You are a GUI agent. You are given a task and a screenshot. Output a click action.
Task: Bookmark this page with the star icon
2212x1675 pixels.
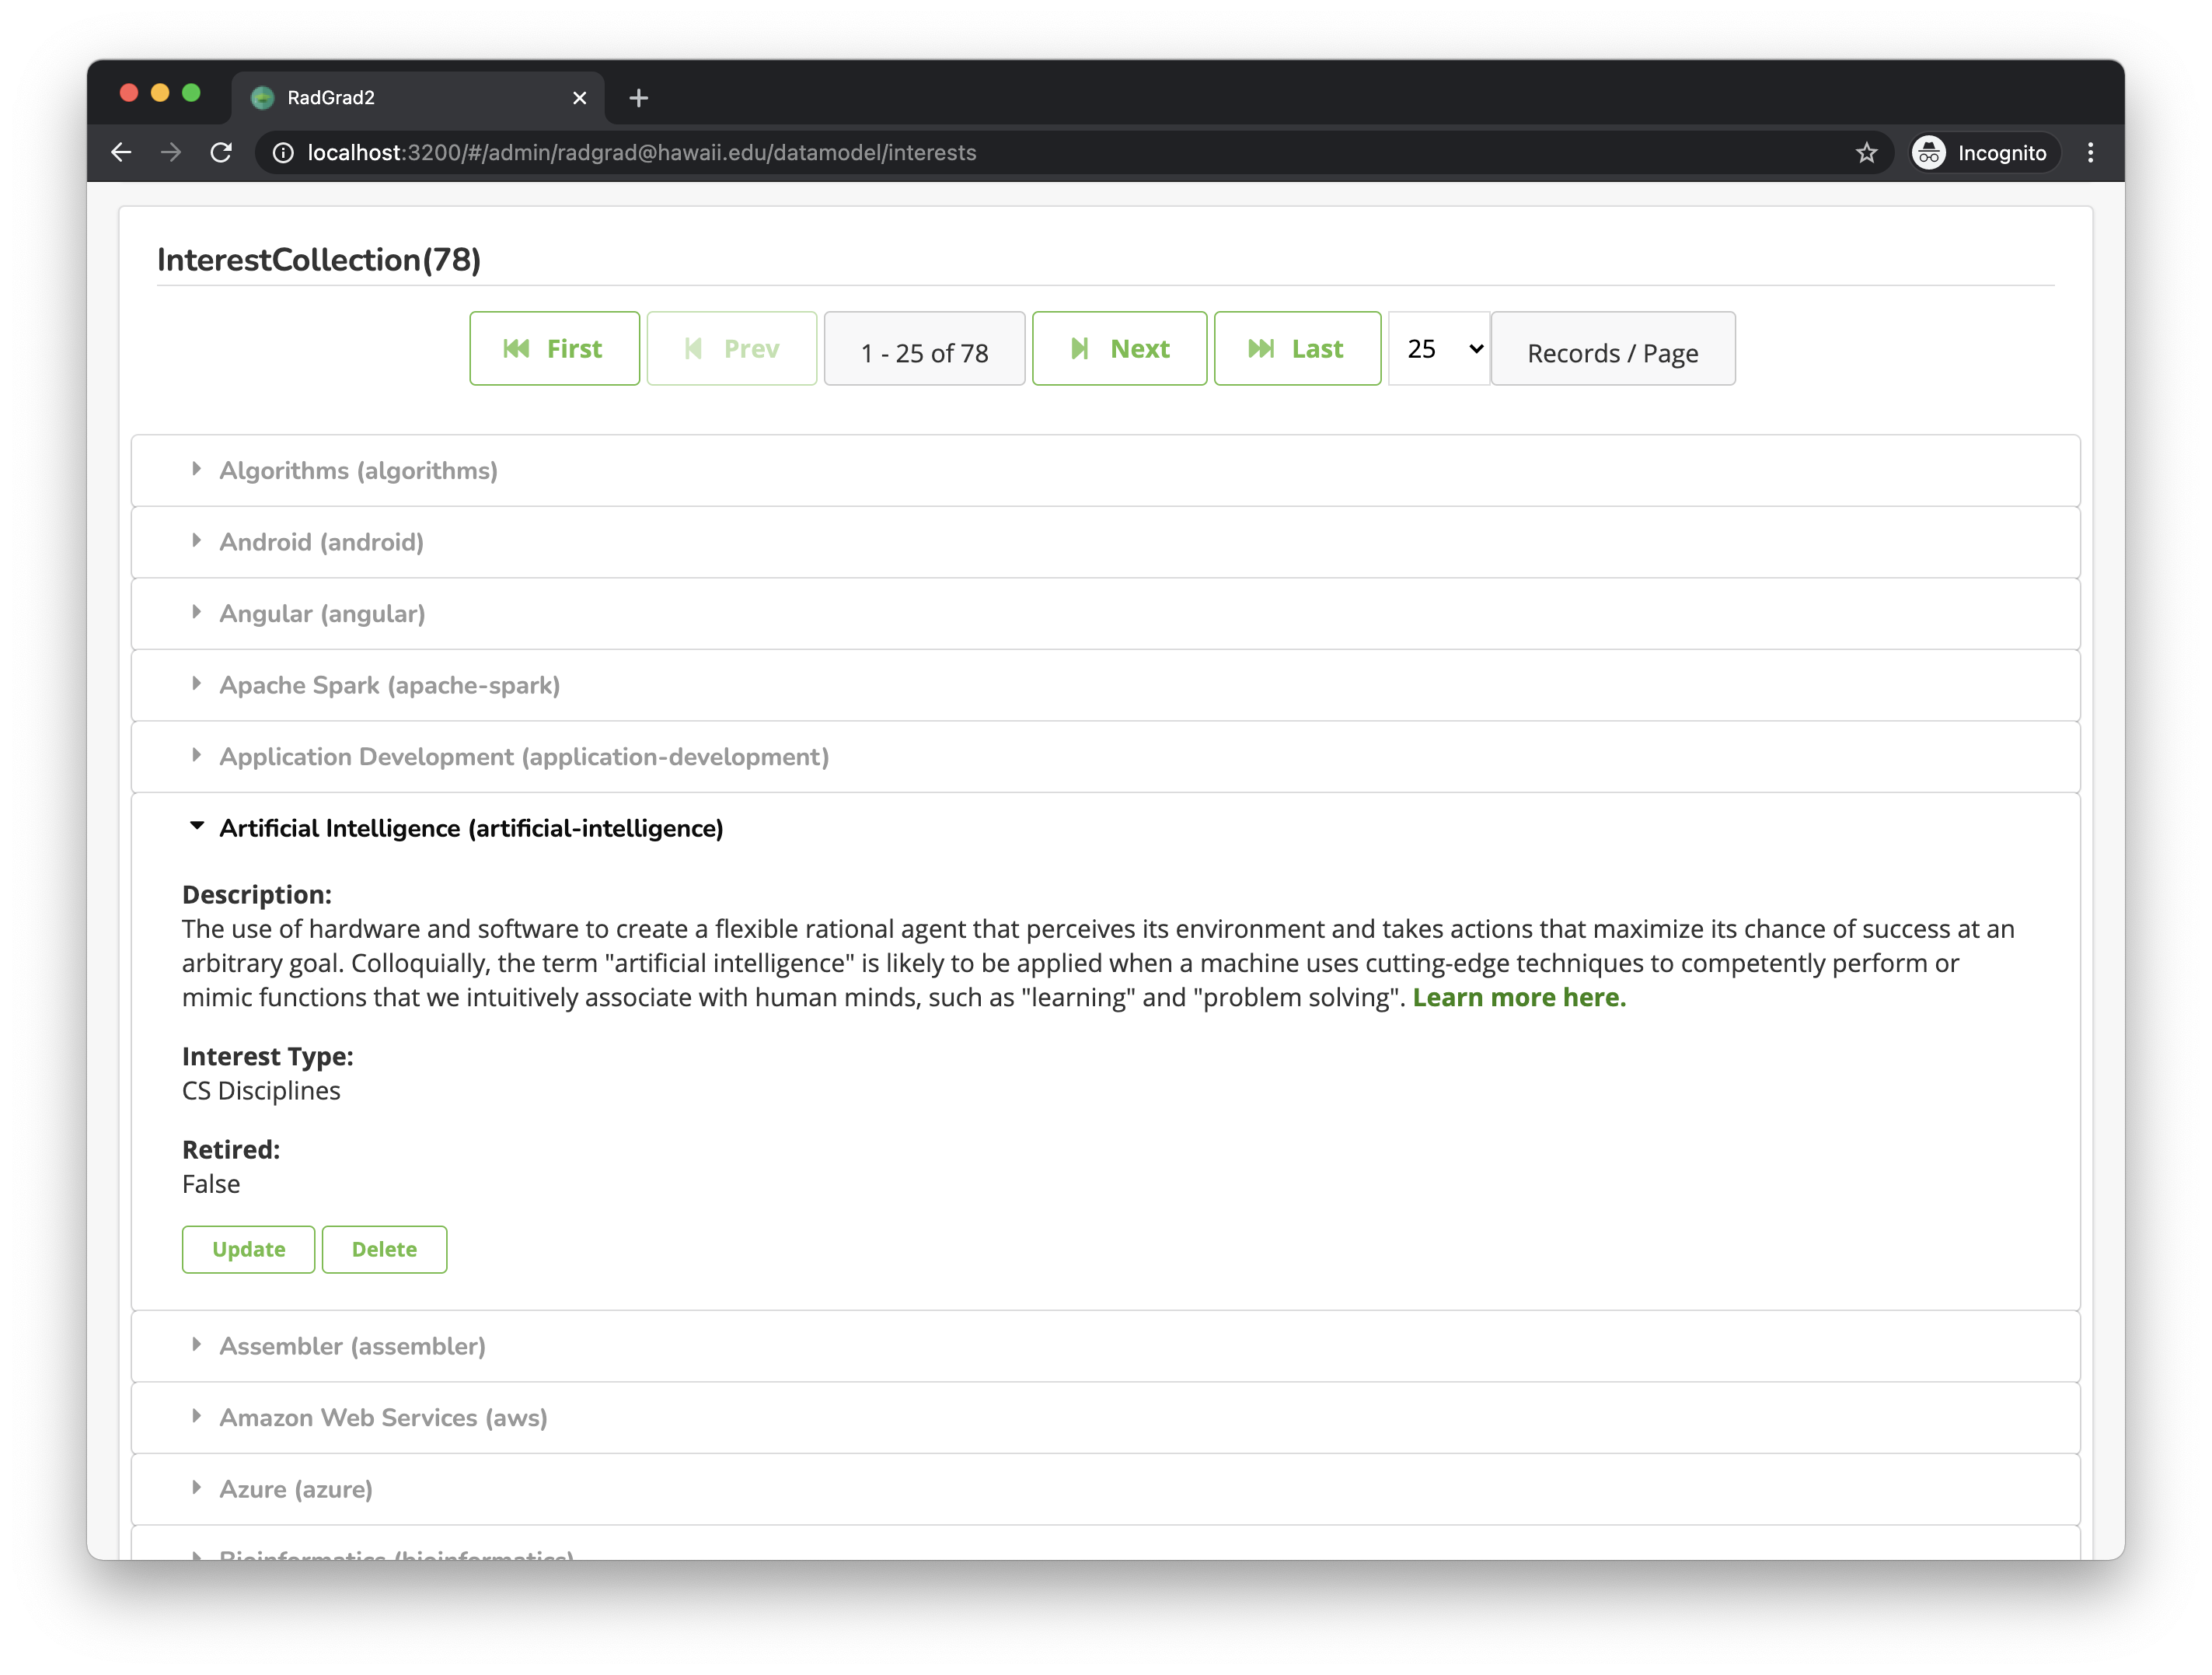tap(1866, 152)
